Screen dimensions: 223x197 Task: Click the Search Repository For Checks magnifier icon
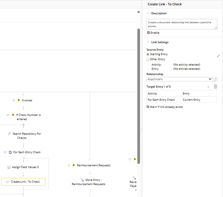pos(10,134)
